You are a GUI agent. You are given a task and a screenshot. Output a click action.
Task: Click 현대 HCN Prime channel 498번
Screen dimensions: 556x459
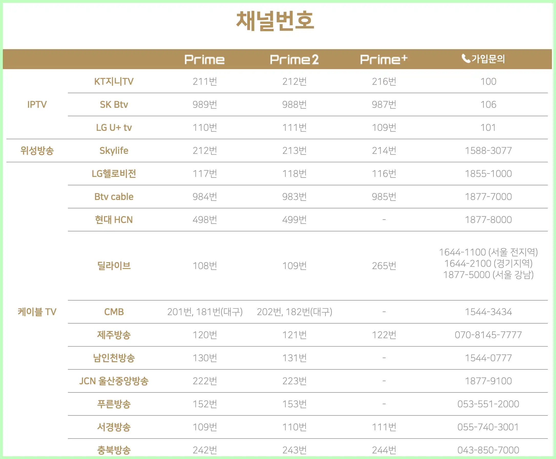tap(205, 219)
